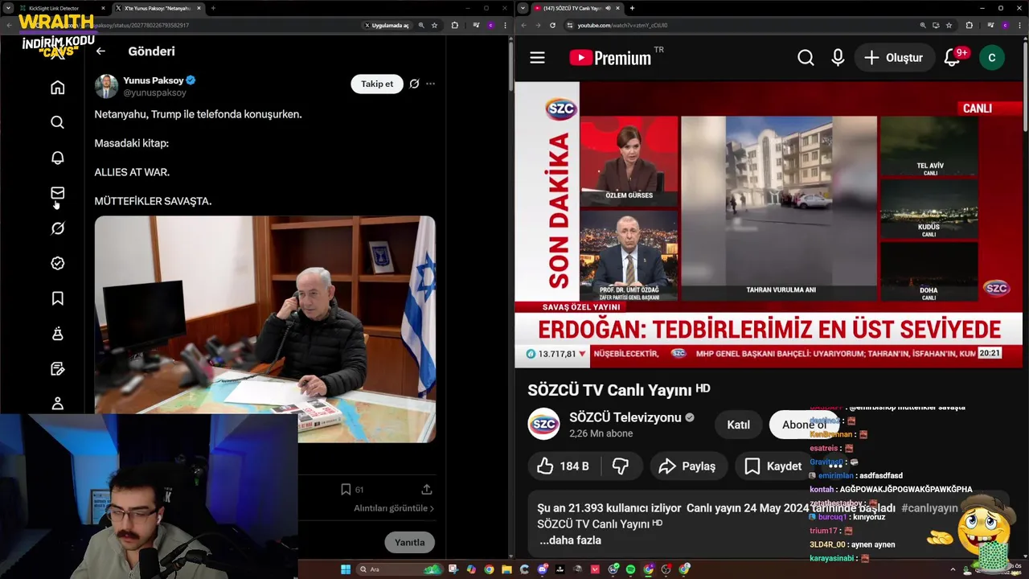This screenshot has width=1029, height=579.
Task: Click the Oluştur create button
Action: (893, 57)
